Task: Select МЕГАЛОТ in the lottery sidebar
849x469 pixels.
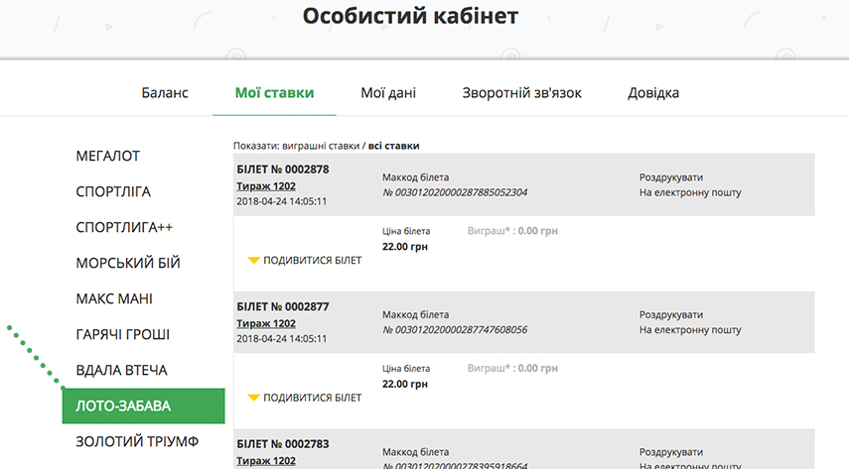Action: (x=108, y=157)
